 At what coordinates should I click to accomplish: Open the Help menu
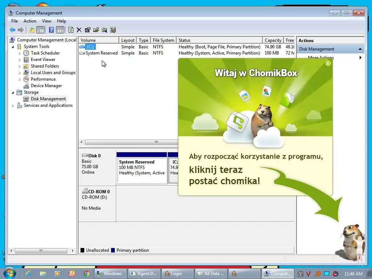61,21
